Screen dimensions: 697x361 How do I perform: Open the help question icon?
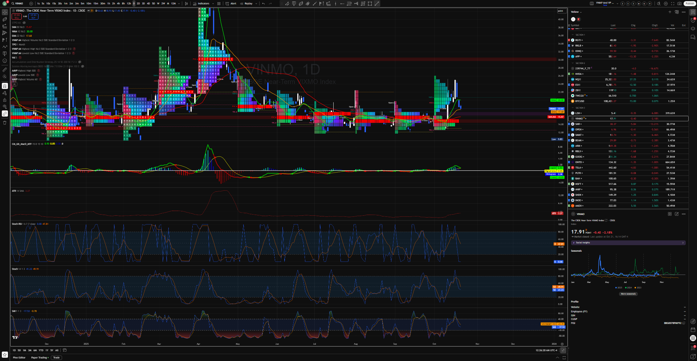[693, 356]
